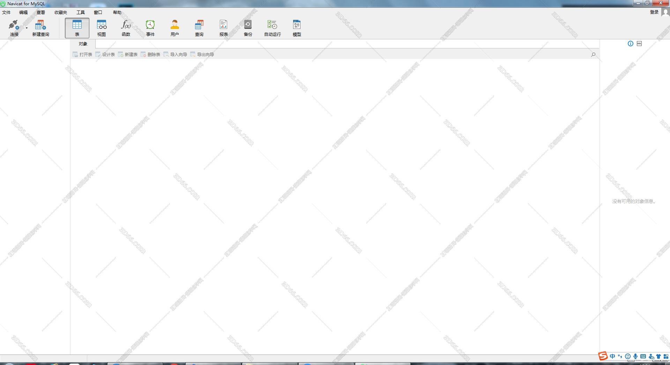This screenshot has height=365, width=670.
Task: Start the 导入向导 import wizard
Action: pos(175,54)
